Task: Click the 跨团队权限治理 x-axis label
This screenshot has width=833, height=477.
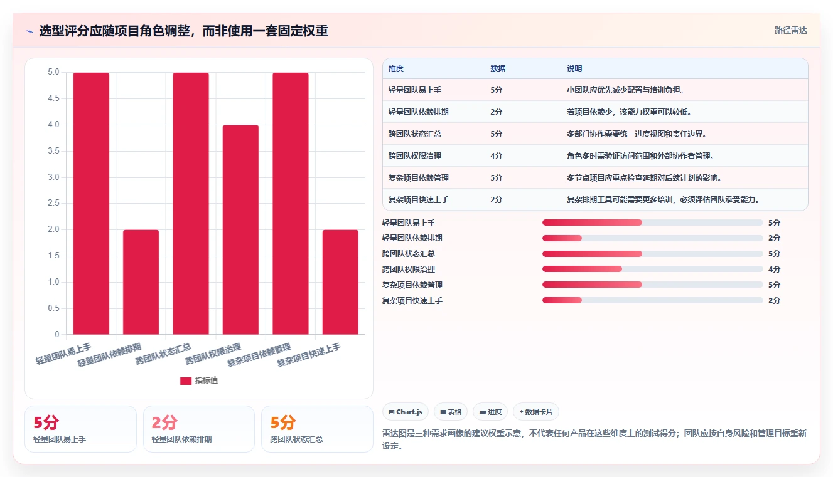Action: pyautogui.click(x=213, y=355)
